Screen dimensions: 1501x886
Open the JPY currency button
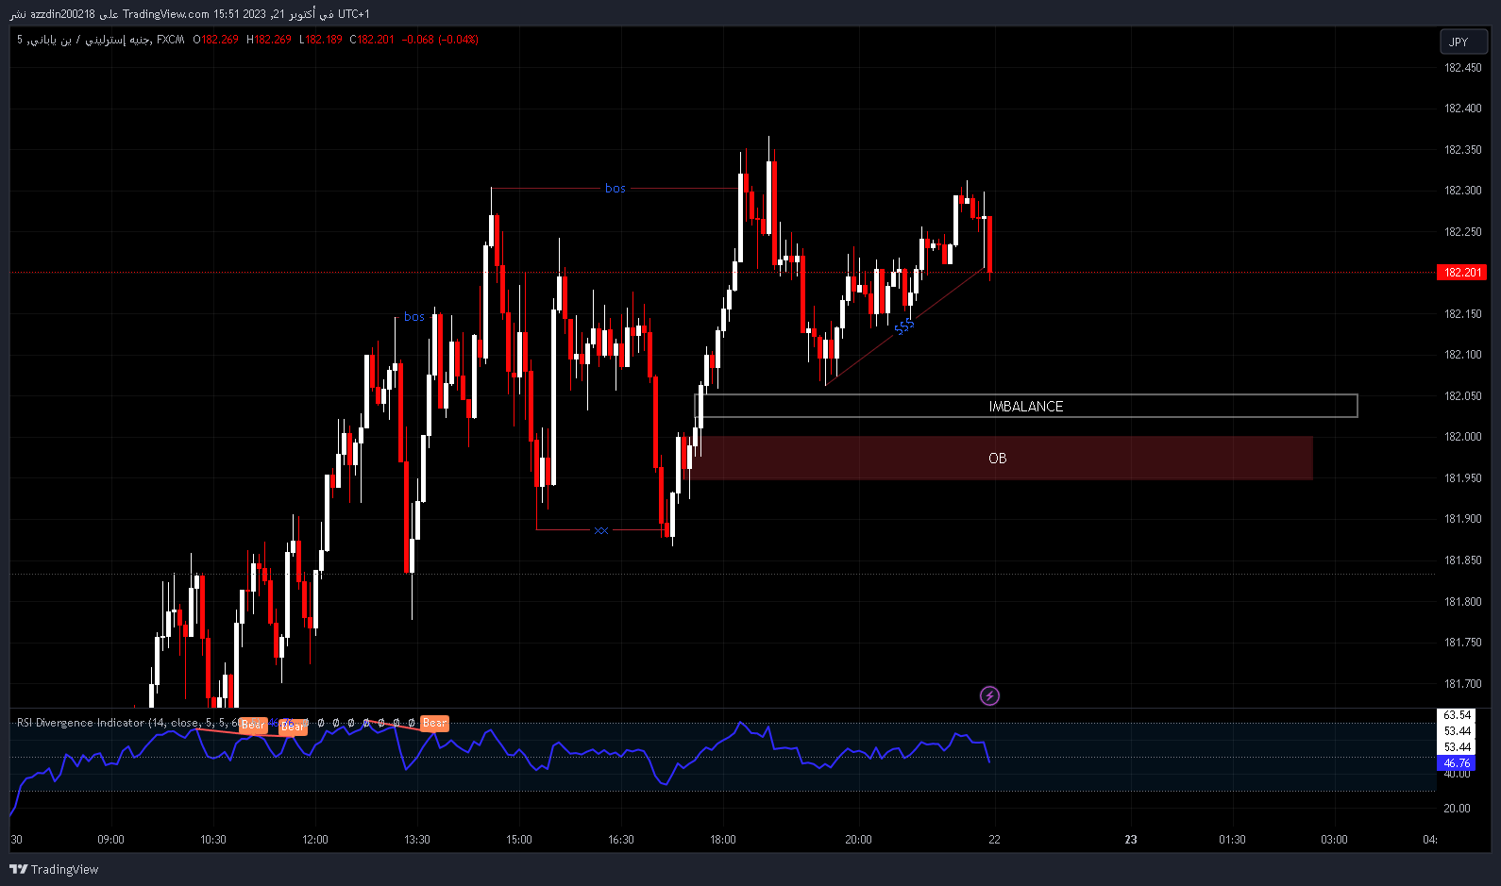pos(1462,42)
